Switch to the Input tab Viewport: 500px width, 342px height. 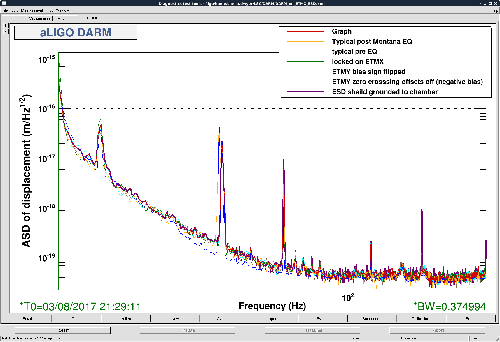[14, 18]
